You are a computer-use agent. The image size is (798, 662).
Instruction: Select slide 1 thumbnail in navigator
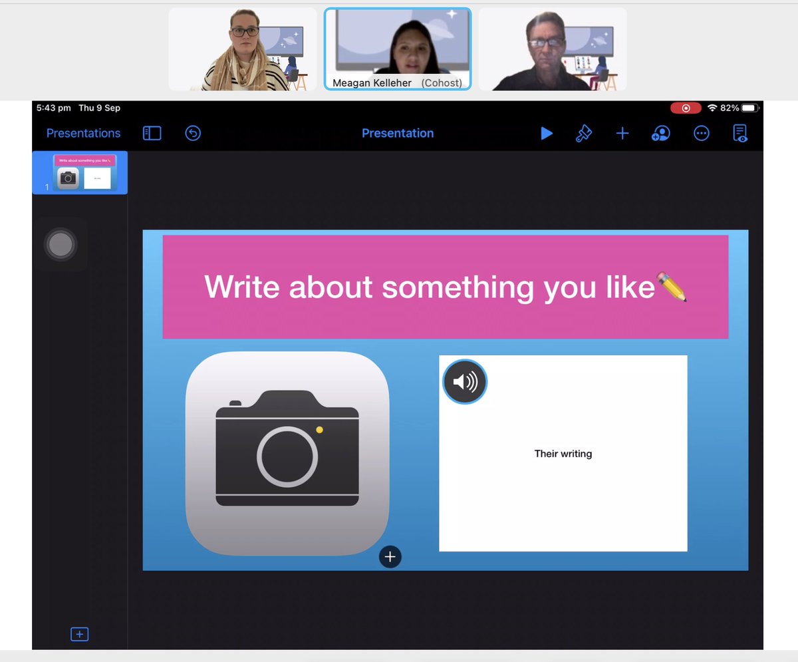[x=80, y=173]
